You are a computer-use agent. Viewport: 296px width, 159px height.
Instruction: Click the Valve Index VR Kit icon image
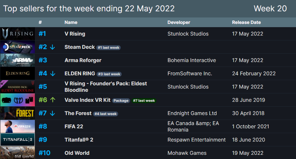pyautogui.click(x=17, y=100)
